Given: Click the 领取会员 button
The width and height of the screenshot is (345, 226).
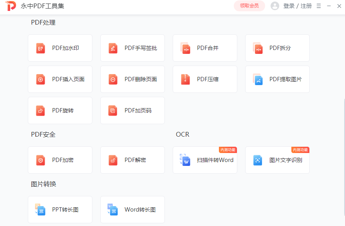Looking at the screenshot, I should pyautogui.click(x=249, y=6).
